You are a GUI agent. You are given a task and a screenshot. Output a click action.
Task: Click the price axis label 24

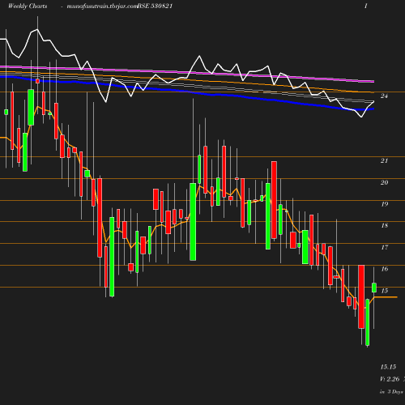384,96
